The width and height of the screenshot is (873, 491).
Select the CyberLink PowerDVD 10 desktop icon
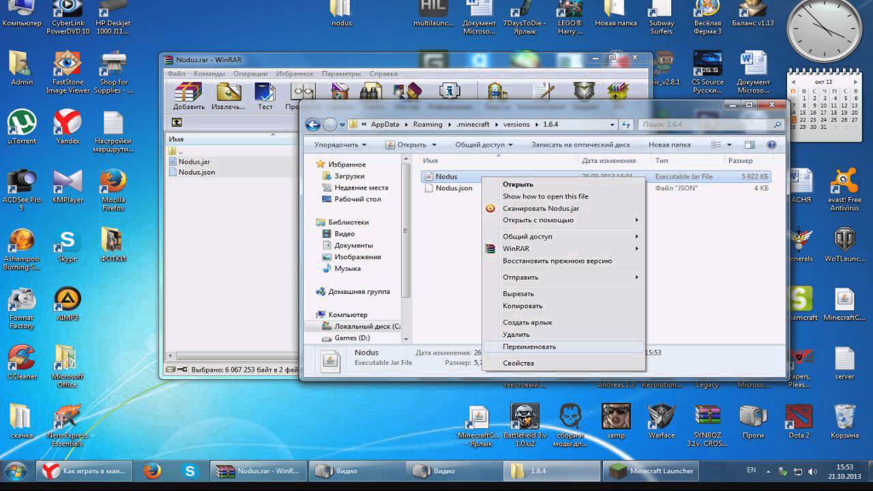(x=68, y=18)
